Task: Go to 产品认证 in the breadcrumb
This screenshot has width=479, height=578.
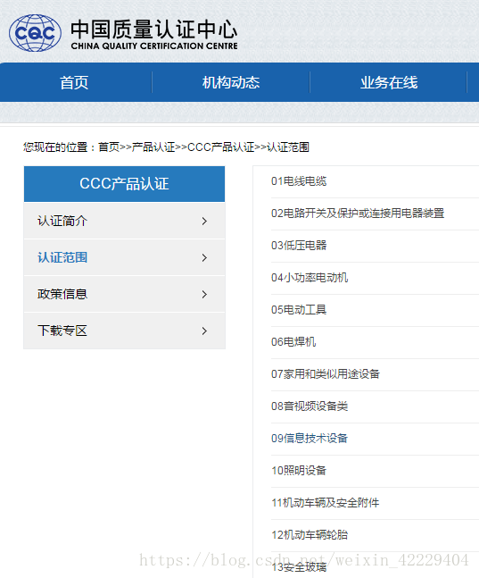Action: 153,147
